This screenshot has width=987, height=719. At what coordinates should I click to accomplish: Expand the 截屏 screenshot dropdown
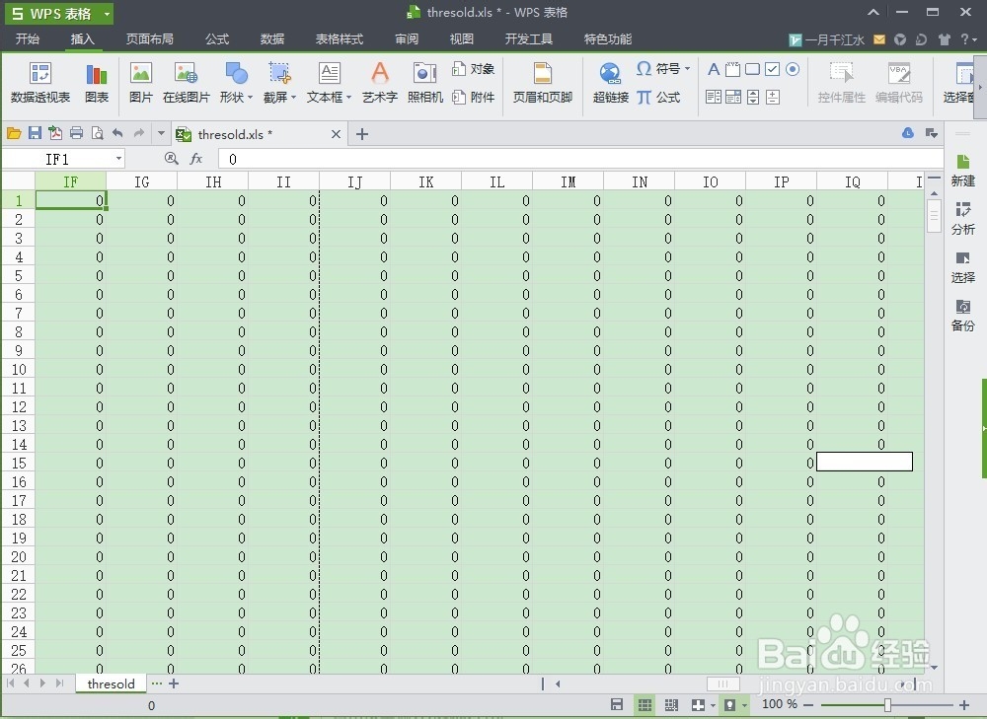pos(293,98)
